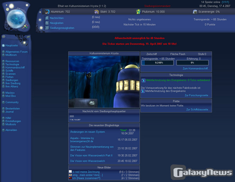Image resolution: width=235 pixels, height=182 pixels.
Task: Open Einstellungen in the sidebar
Action: [x=13, y=121]
